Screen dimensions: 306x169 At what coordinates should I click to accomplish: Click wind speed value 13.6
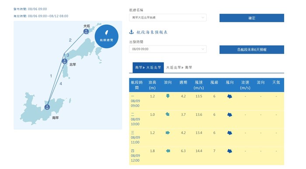[x=198, y=114]
